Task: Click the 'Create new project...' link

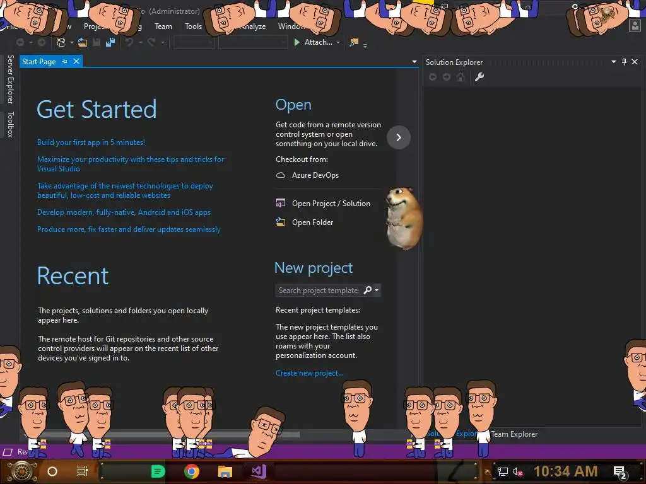Action: (309, 373)
